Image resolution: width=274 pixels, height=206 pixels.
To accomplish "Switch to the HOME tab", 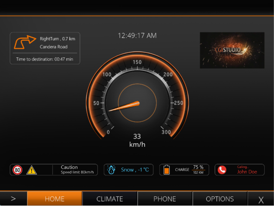I will [55, 199].
